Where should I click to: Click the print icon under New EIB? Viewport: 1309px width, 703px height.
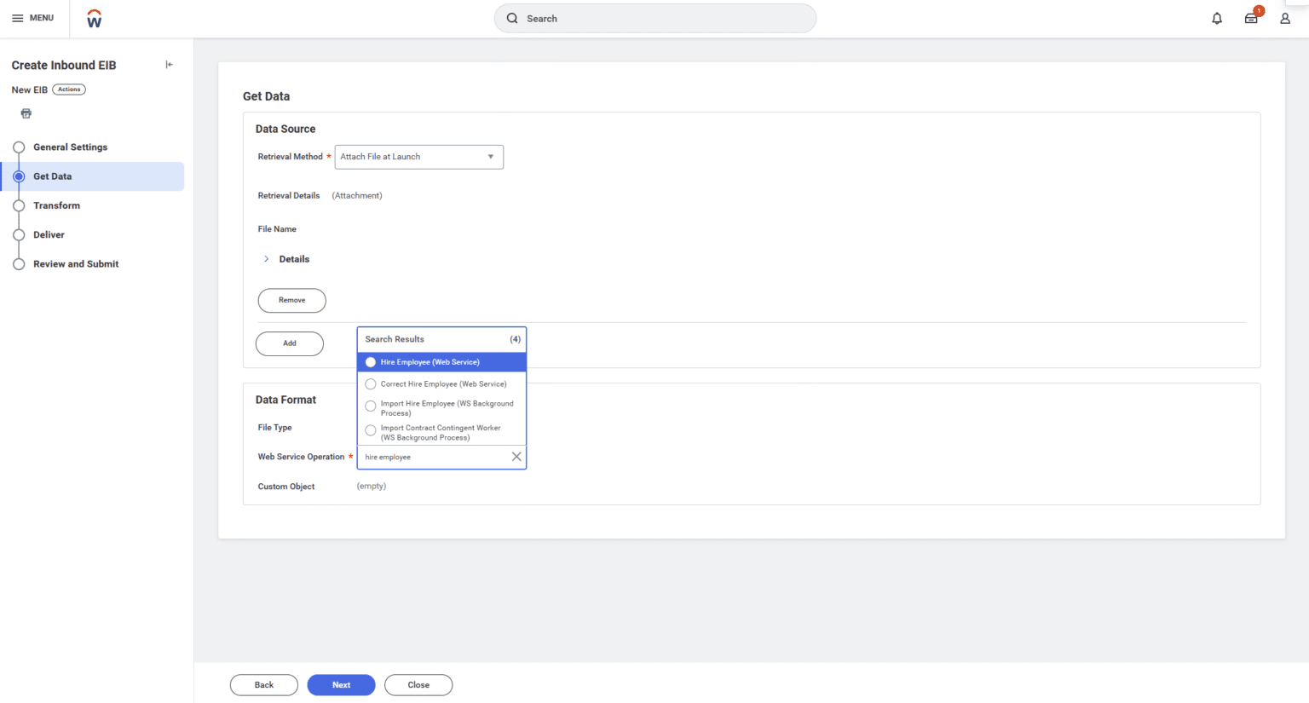[26, 112]
